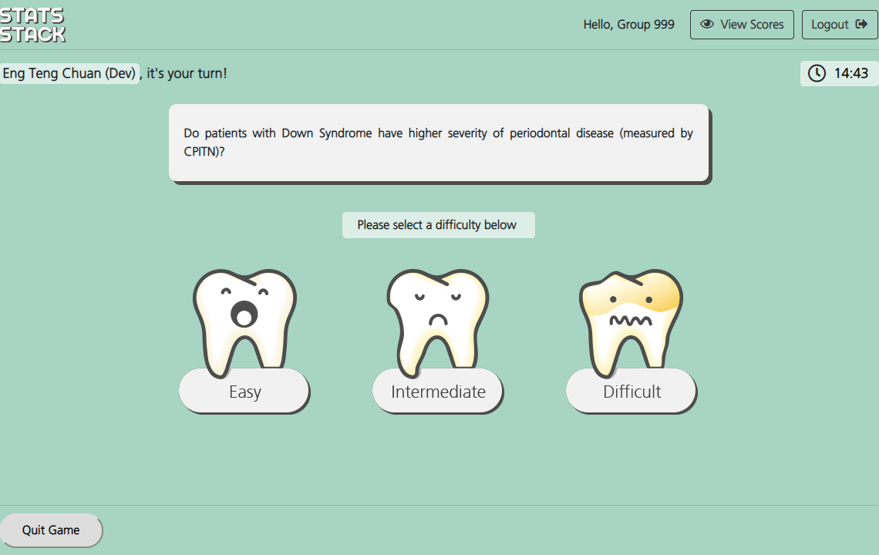
Task: Click the 'Hello, Group 999' greeting
Action: coord(628,25)
